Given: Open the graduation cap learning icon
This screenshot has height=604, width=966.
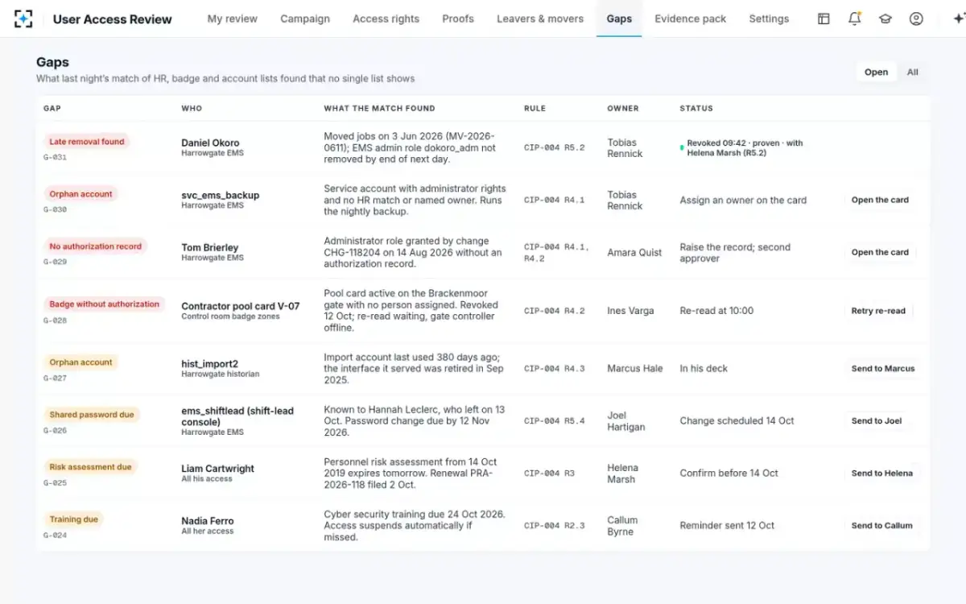Looking at the screenshot, I should [x=885, y=19].
